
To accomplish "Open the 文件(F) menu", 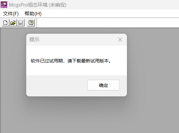I will point(10,14).
